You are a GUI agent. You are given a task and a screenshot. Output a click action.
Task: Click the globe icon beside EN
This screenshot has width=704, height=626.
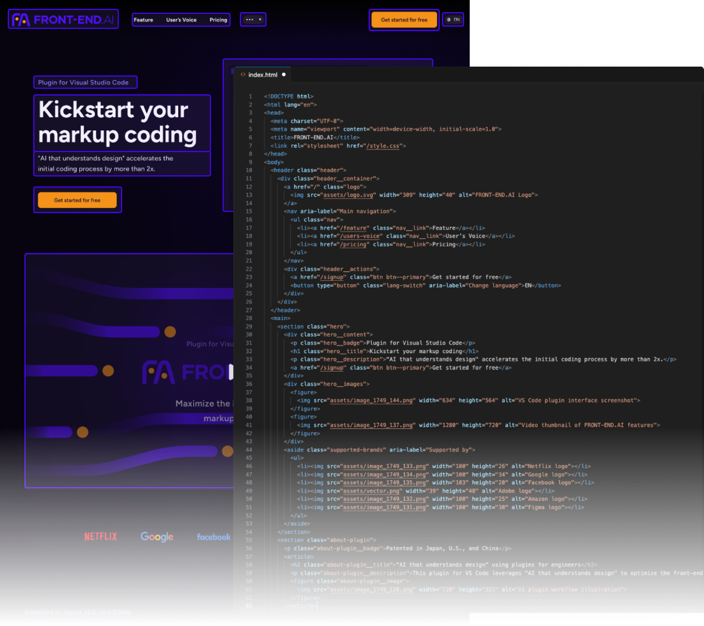tap(449, 20)
